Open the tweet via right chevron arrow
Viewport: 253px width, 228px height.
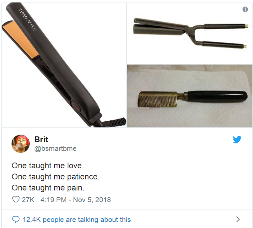pyautogui.click(x=238, y=219)
